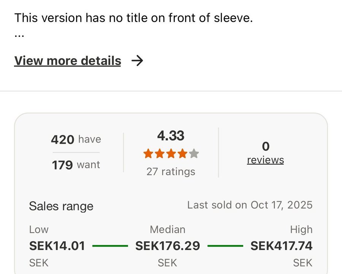Click the fourth orange rating star
Image resolution: width=342 pixels, height=274 pixels.
click(x=182, y=154)
